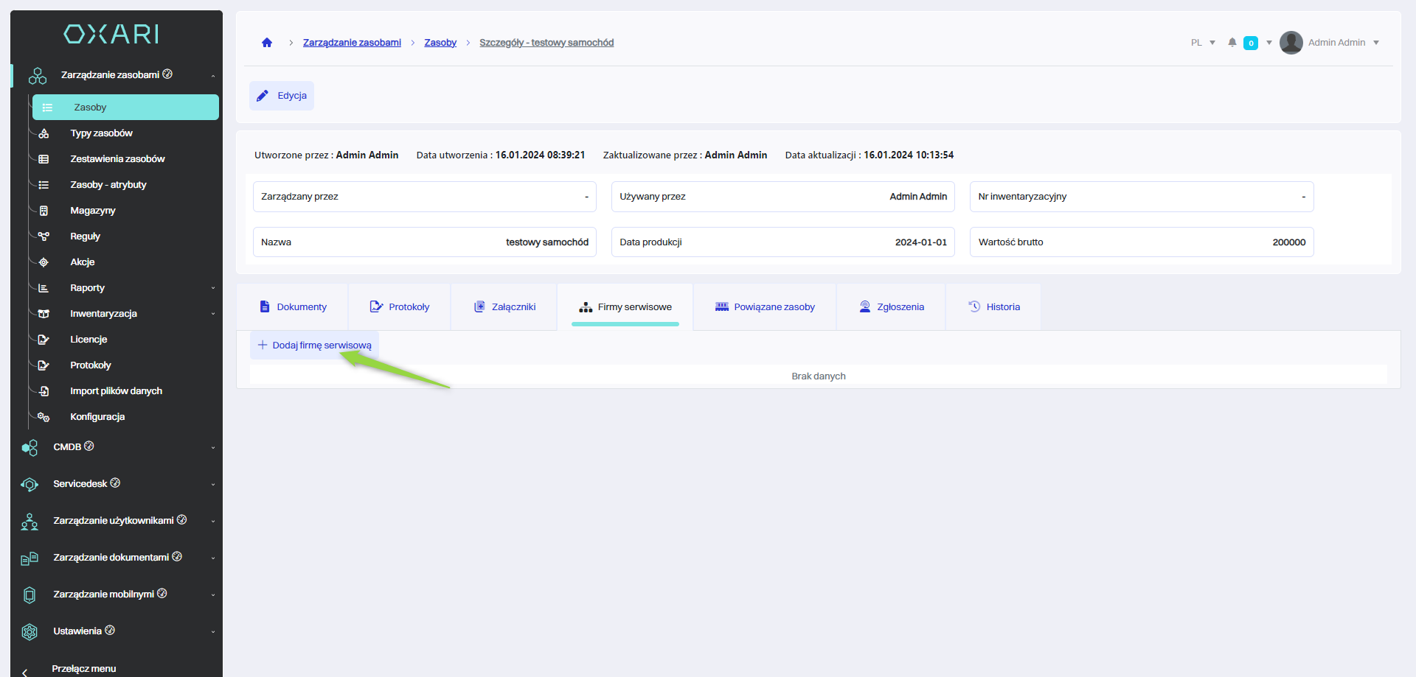Screen dimensions: 1416x677
Task: Open the Historia tab
Action: (x=993, y=307)
